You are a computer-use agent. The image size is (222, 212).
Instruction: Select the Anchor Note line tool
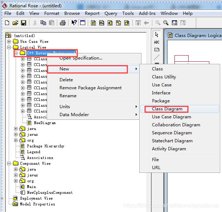click(x=157, y=57)
